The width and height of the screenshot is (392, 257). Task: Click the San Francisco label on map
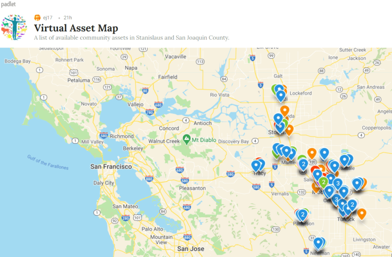coord(111,166)
